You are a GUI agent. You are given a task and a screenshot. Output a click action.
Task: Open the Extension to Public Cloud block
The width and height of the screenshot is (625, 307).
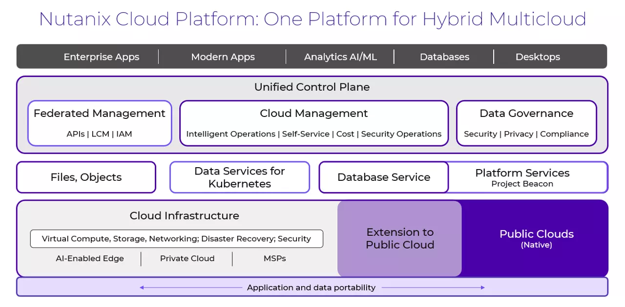(399, 238)
